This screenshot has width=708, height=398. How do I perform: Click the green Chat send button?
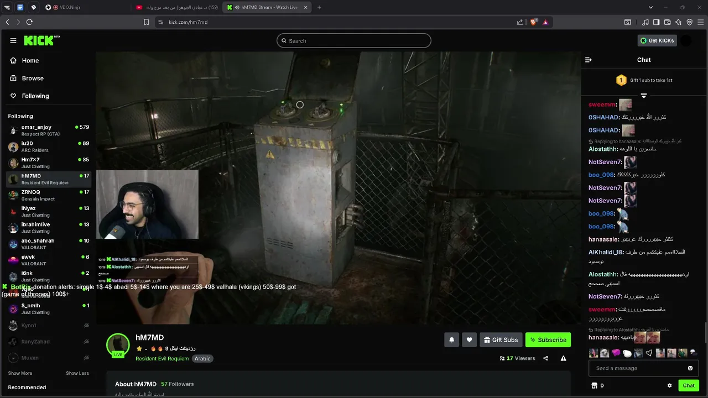pyautogui.click(x=689, y=385)
